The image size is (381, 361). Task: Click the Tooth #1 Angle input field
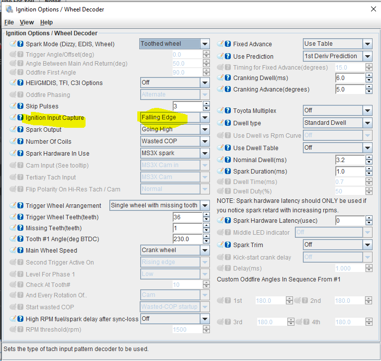[x=187, y=239]
